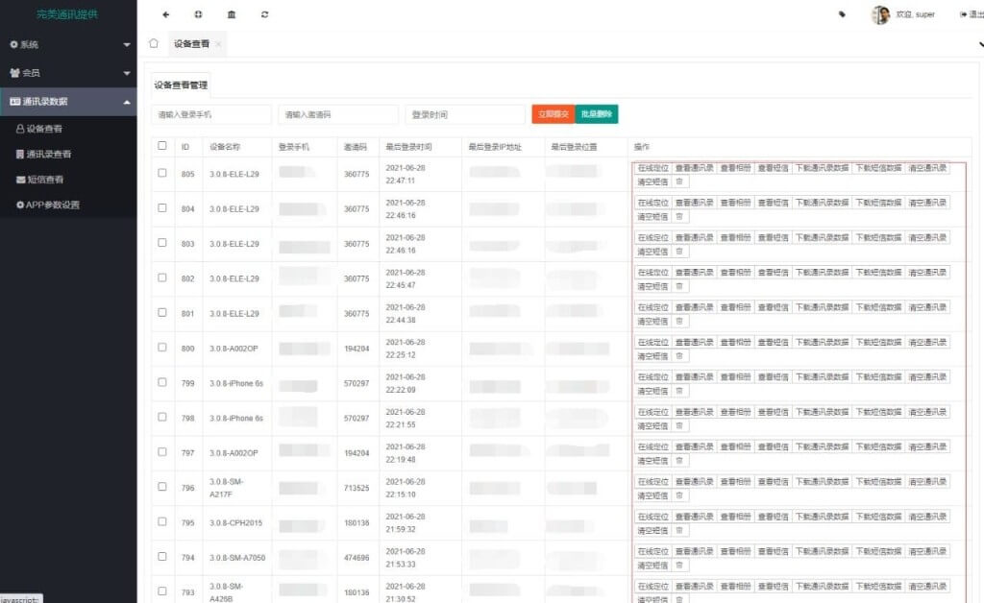Click the green 批量删除 button
The height and width of the screenshot is (603, 984).
point(596,114)
